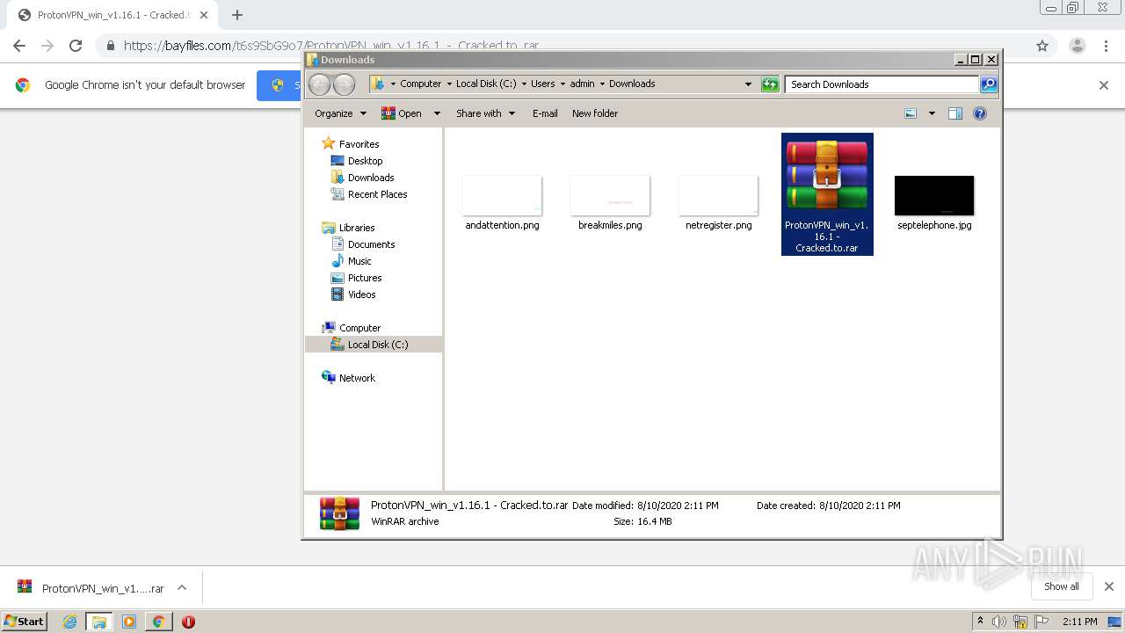
Task: Open the Chrome profile avatar
Action: pyautogui.click(x=1077, y=46)
